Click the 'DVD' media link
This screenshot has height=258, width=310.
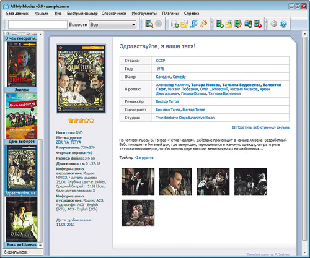(x=79, y=132)
